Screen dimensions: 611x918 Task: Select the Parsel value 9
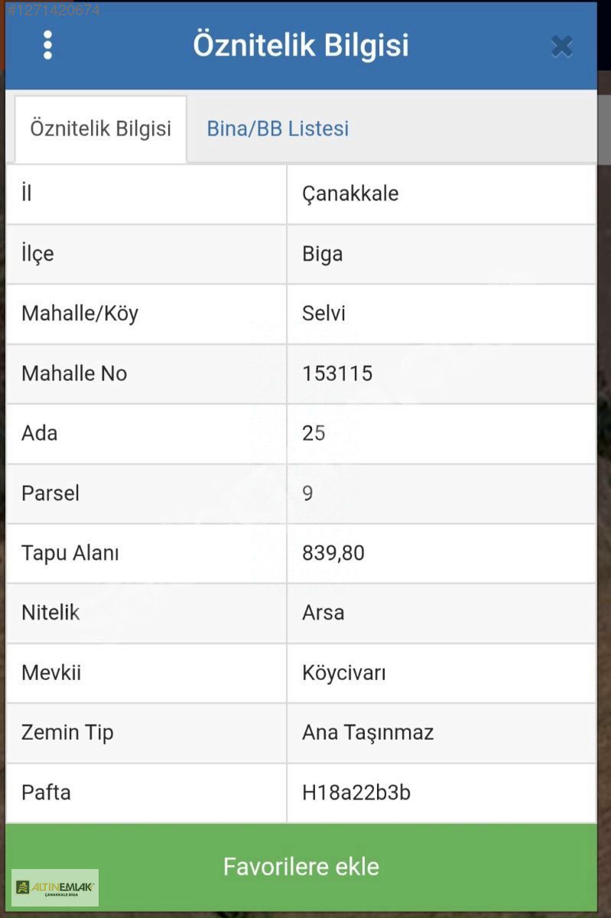[x=307, y=493]
